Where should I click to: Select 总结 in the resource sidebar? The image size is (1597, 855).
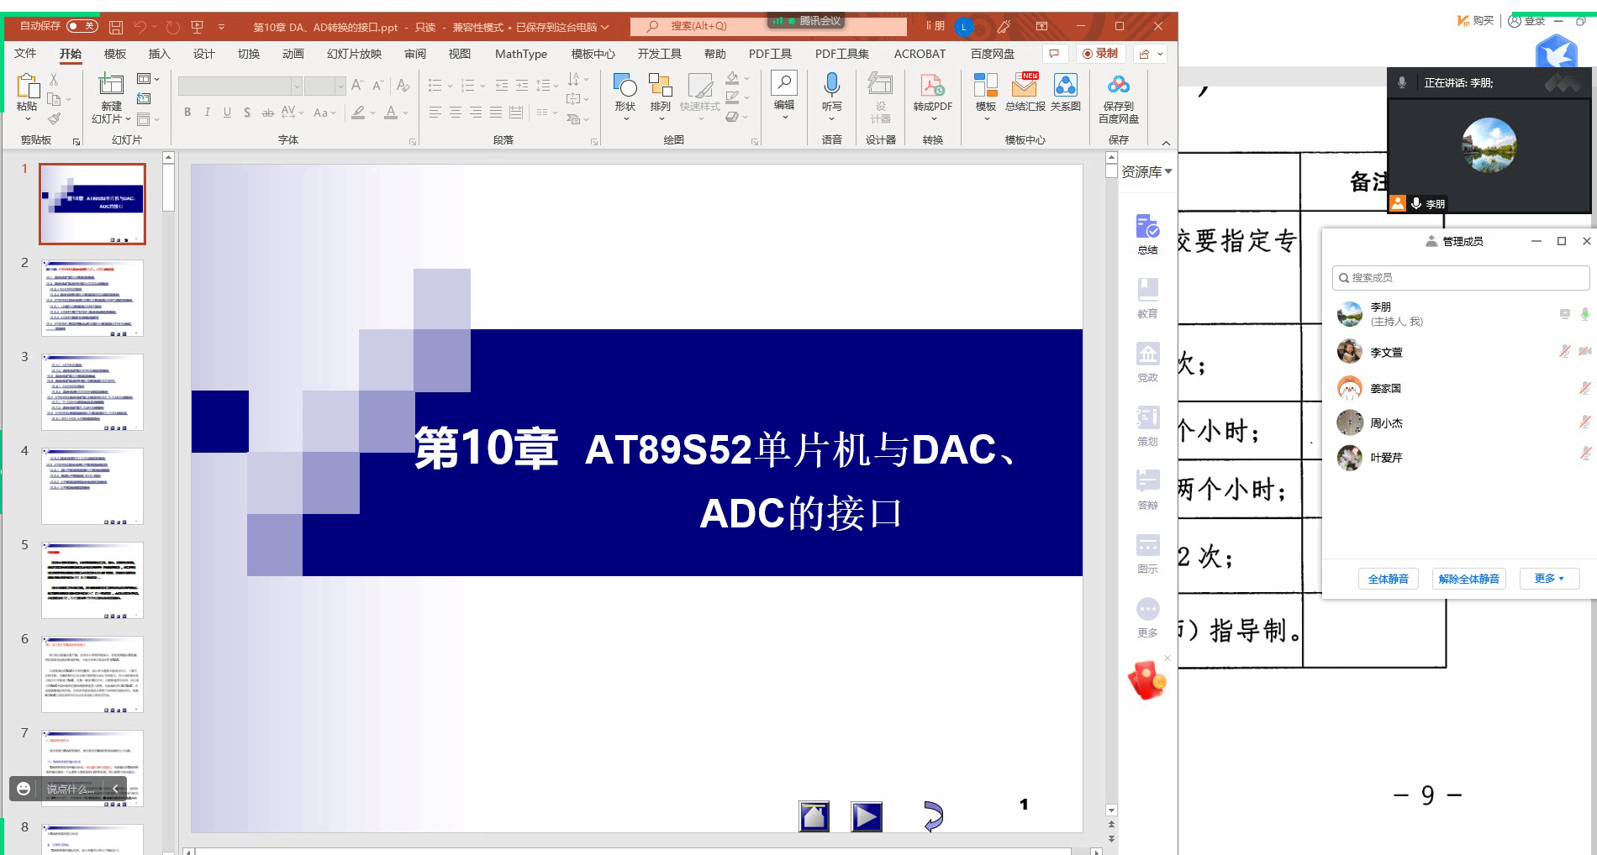point(1147,233)
